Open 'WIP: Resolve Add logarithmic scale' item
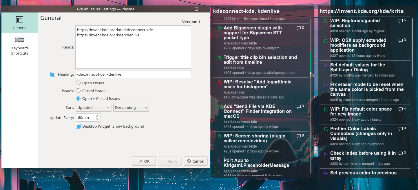This screenshot has width=418, height=190. 258,84
